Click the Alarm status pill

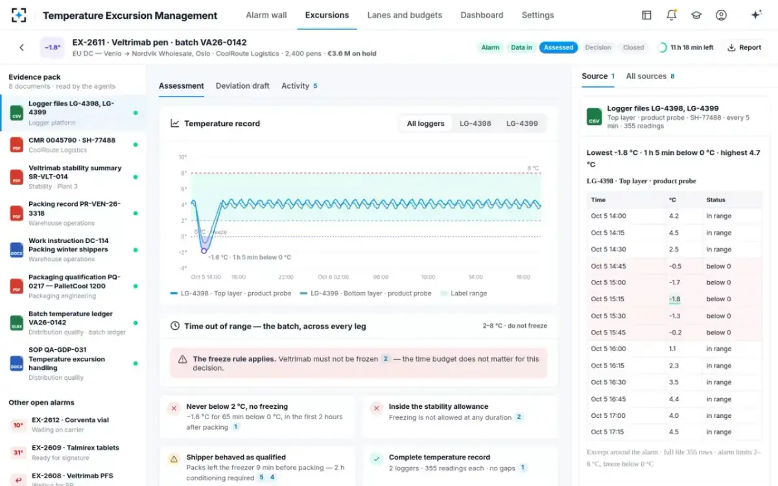click(490, 47)
